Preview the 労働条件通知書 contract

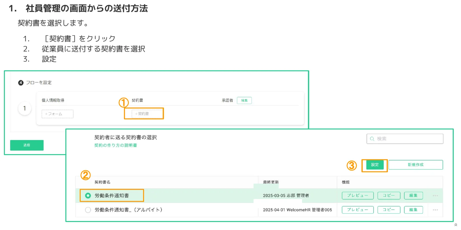(358, 195)
